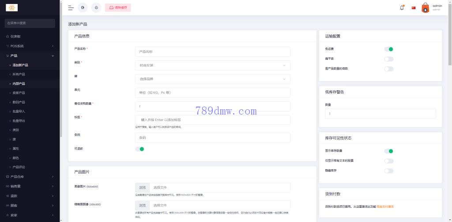Click 浏览 button for 画廊图片
Image resolution: width=452 pixels, height=222 pixels.
tap(143, 188)
